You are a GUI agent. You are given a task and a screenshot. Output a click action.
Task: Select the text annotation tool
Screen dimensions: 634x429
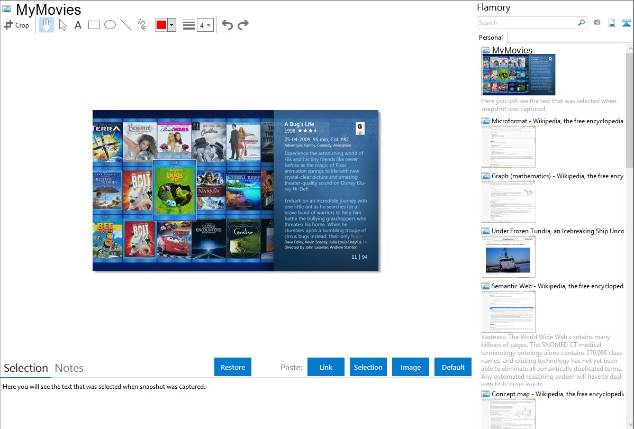click(78, 25)
